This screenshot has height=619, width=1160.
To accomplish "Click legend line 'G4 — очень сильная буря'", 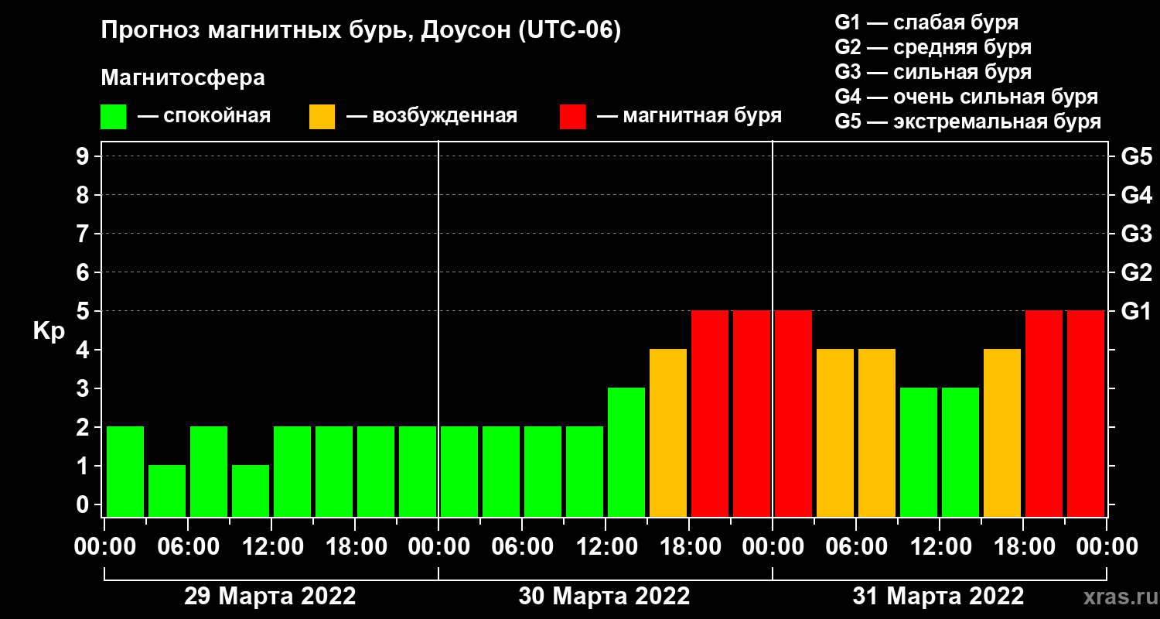I will pyautogui.click(x=967, y=97).
